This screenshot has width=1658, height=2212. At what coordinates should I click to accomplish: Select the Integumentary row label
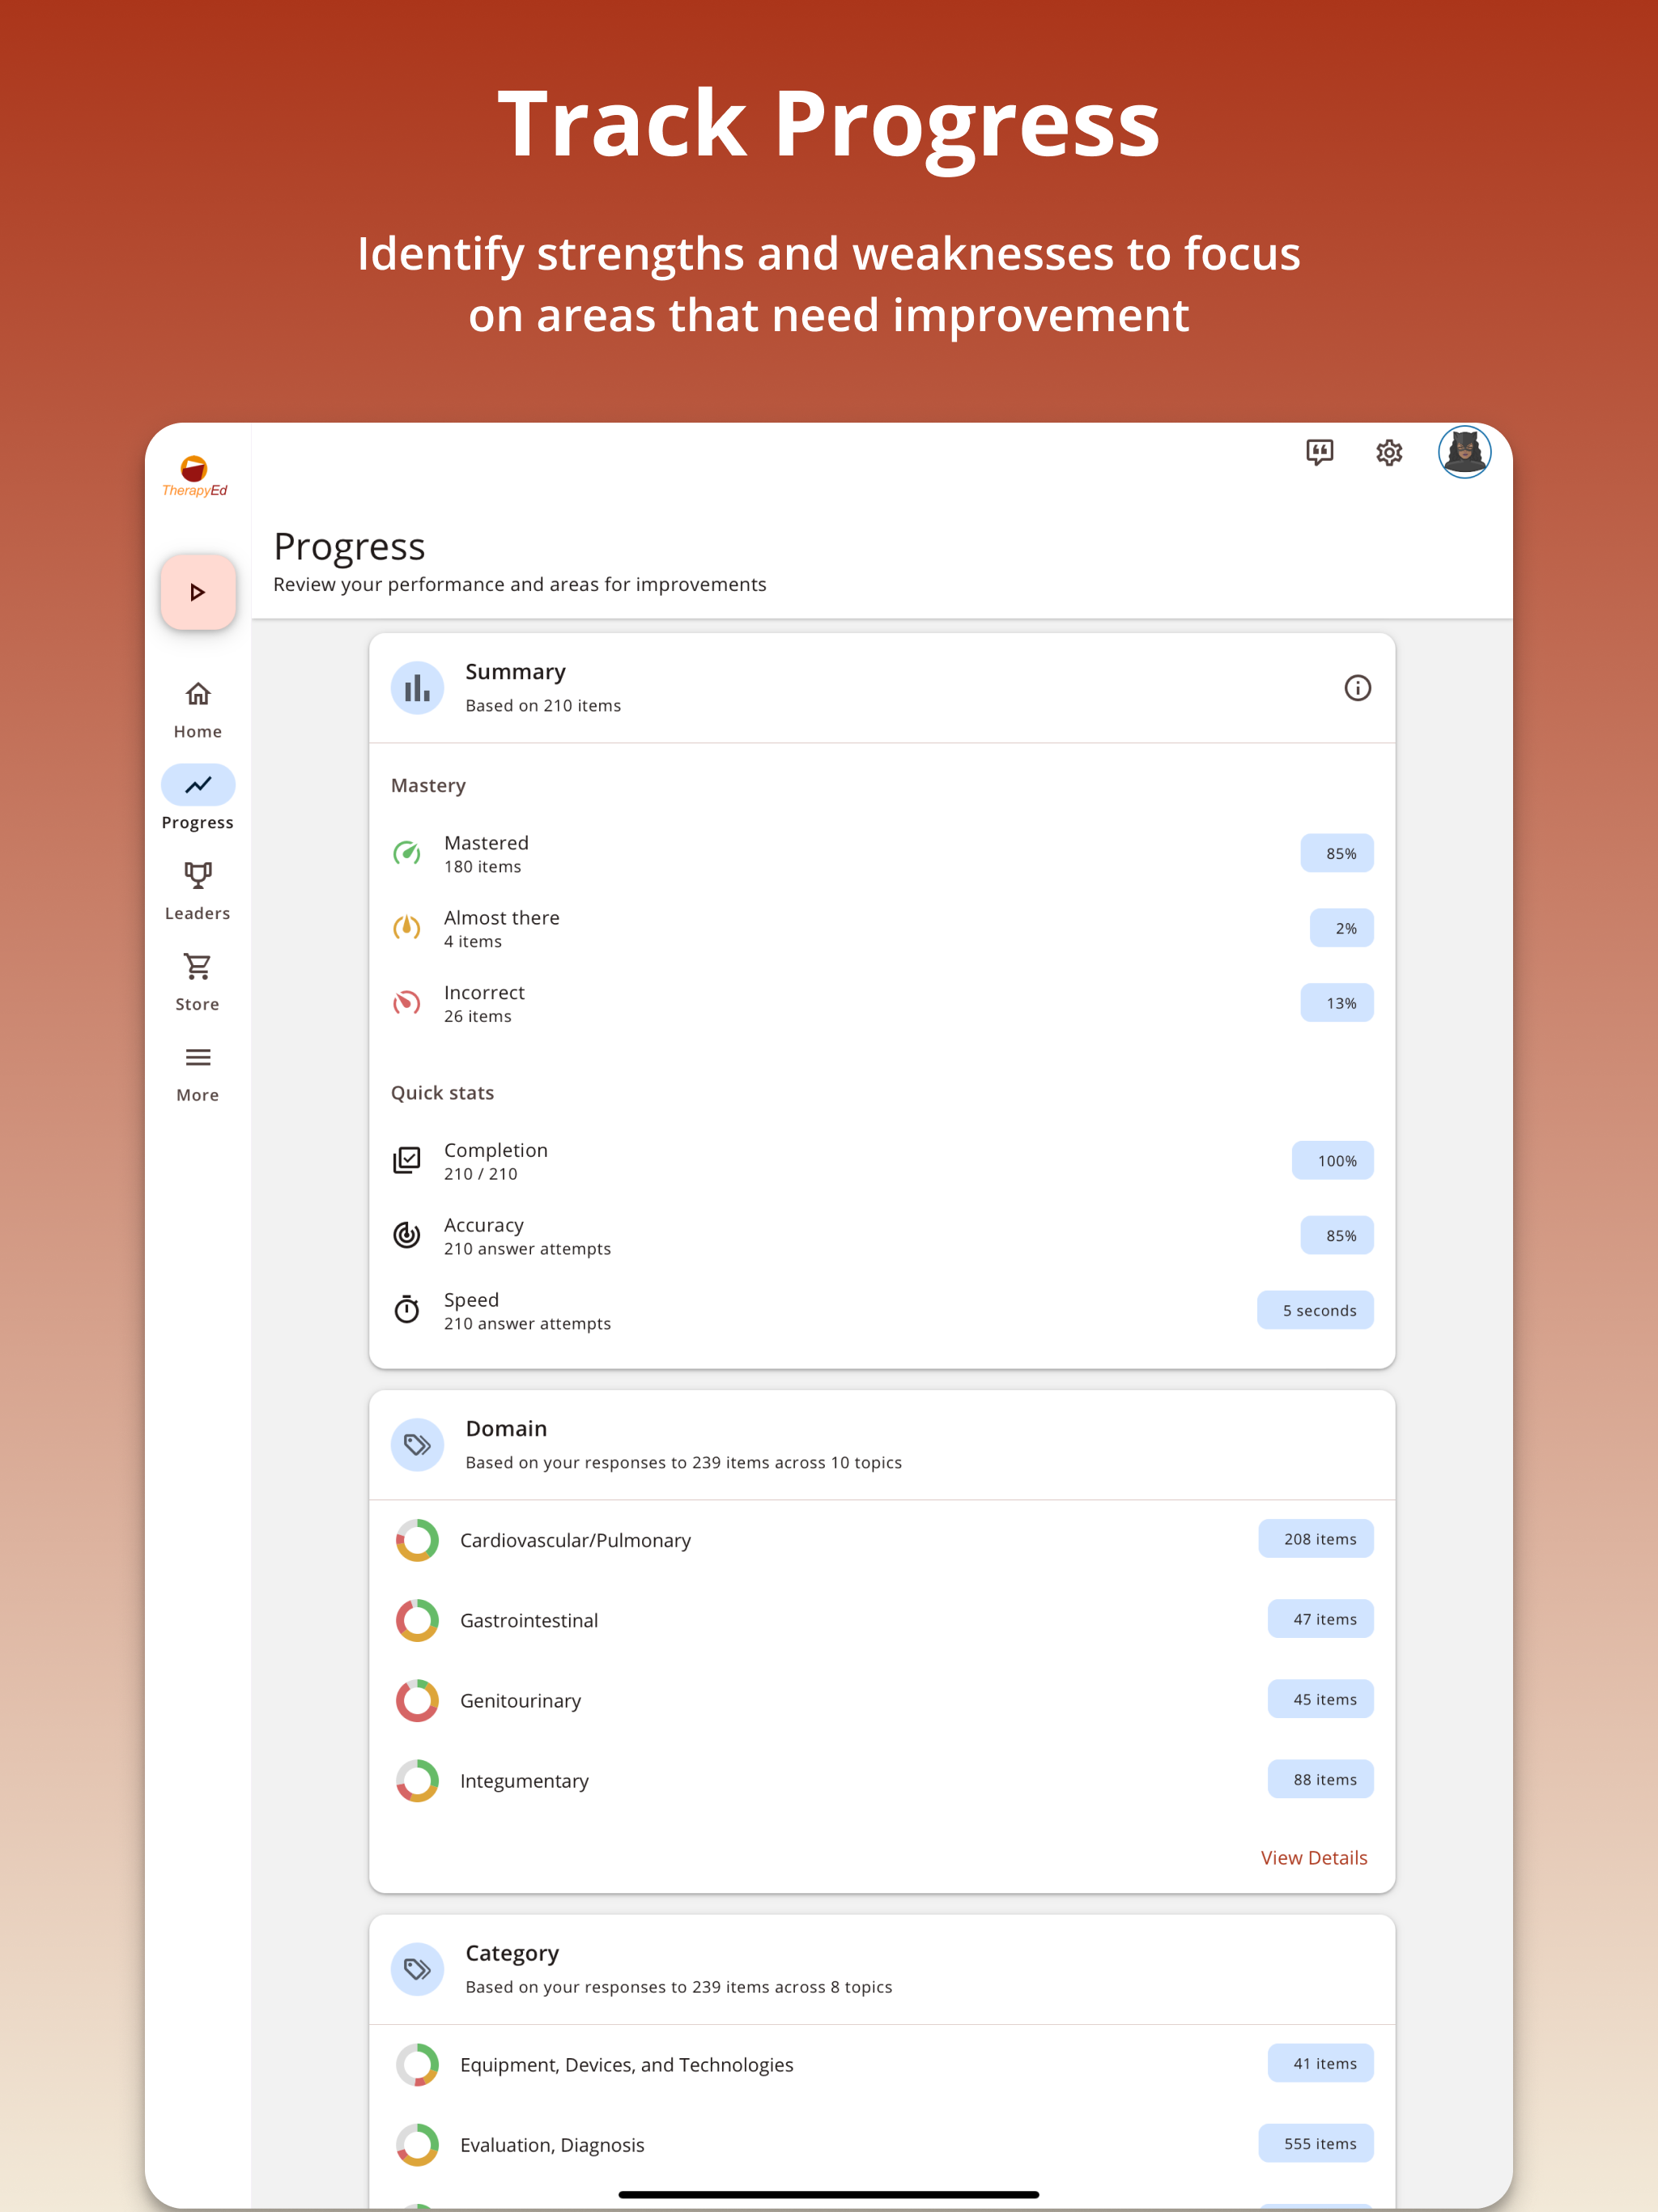coord(524,1781)
